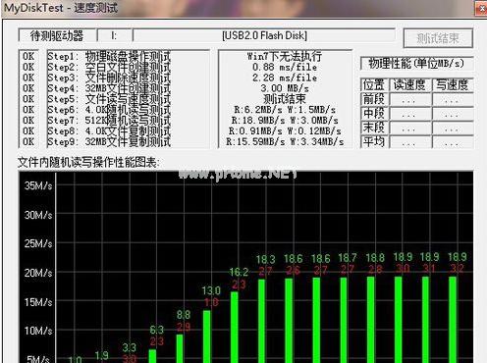
Task: Click the 前段 row label
Action: click(374, 99)
